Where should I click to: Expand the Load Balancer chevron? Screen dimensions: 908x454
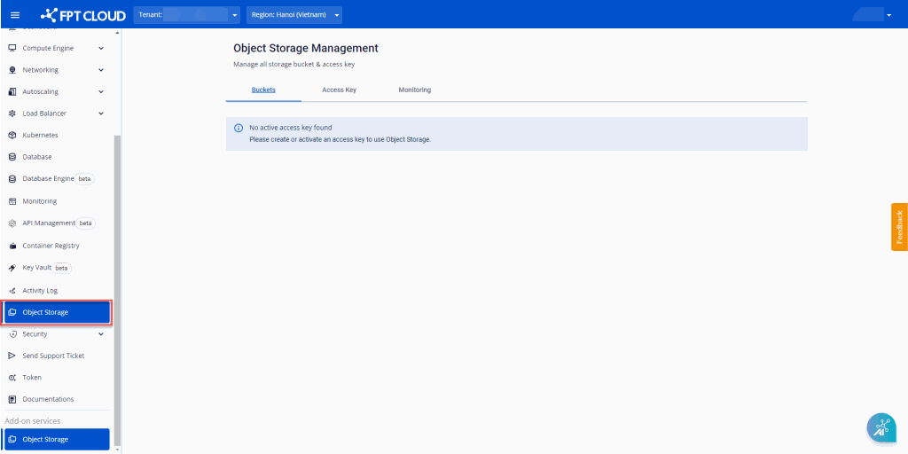pyautogui.click(x=101, y=113)
